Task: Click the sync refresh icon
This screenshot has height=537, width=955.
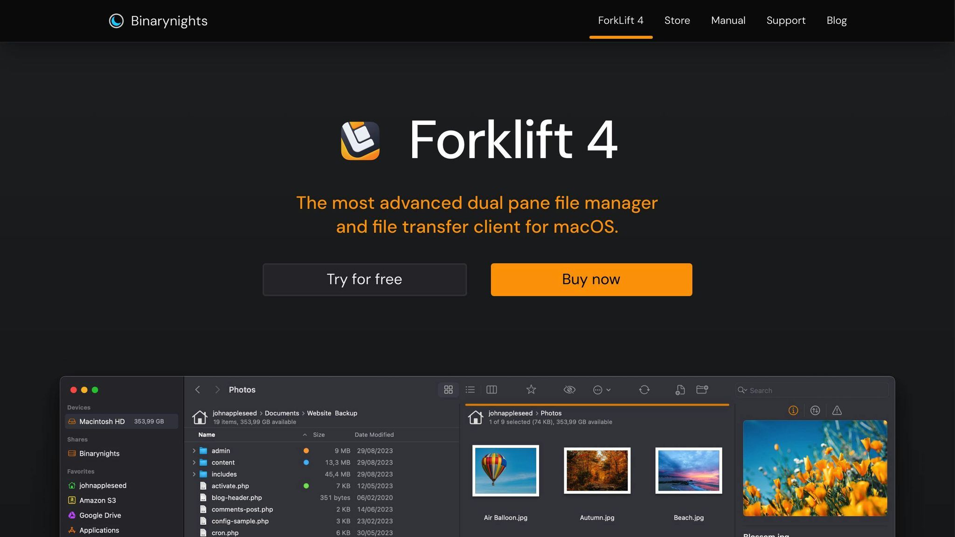Action: 644,390
